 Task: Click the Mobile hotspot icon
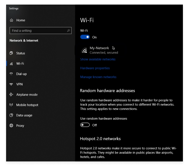click(12, 105)
